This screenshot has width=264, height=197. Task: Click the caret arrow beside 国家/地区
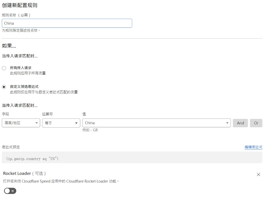(36, 123)
